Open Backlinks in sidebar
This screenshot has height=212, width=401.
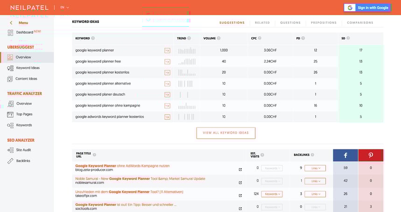tap(19, 161)
